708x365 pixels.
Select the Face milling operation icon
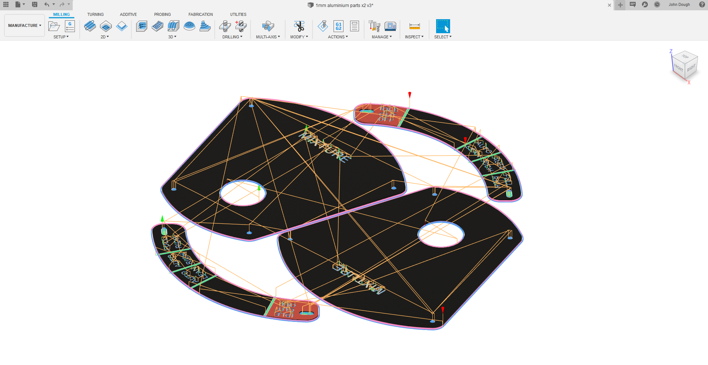coord(122,26)
